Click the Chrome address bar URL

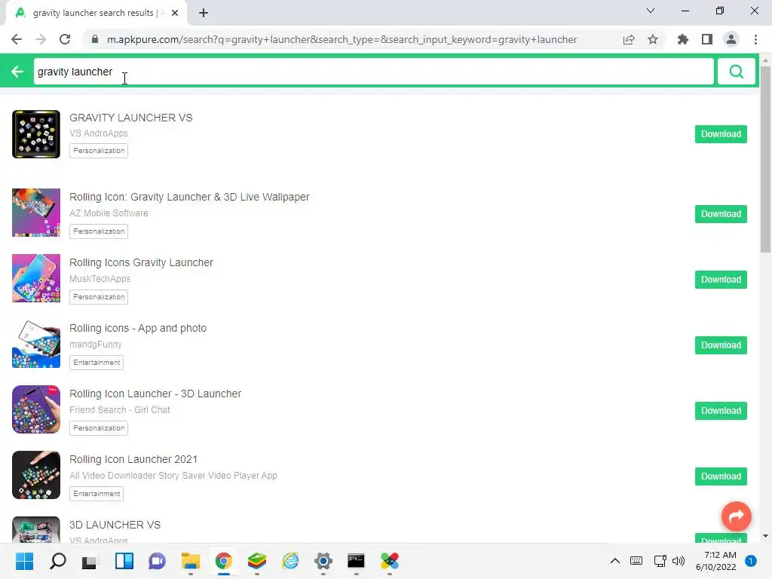[x=342, y=39]
